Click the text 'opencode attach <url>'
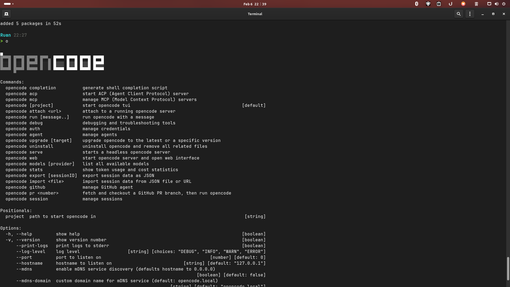This screenshot has width=510, height=287. [33, 111]
